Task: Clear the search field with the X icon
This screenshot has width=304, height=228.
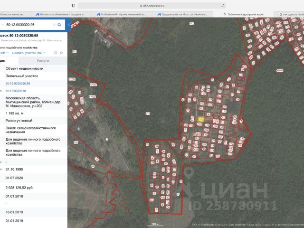Action: [54, 25]
